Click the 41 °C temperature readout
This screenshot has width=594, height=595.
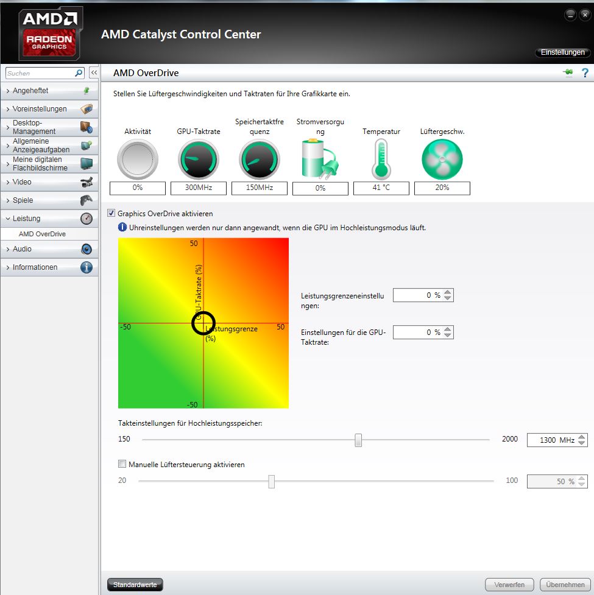(381, 188)
